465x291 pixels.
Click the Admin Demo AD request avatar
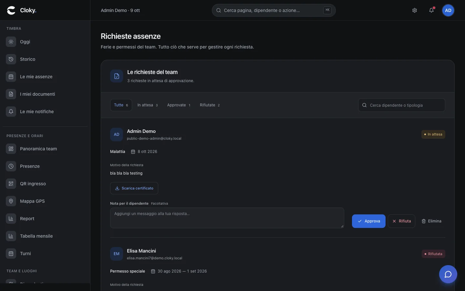[117, 135]
